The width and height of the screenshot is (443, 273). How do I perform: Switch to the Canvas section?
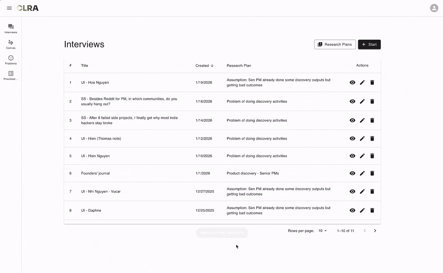pos(11,45)
